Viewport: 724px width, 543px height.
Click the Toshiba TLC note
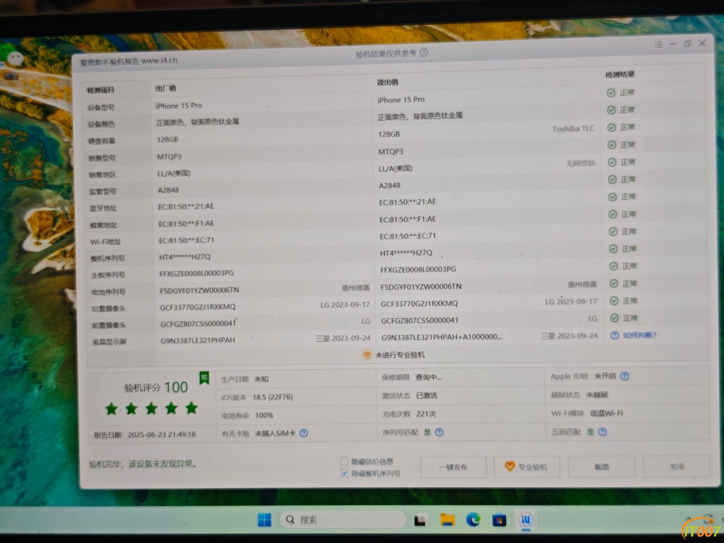[573, 129]
